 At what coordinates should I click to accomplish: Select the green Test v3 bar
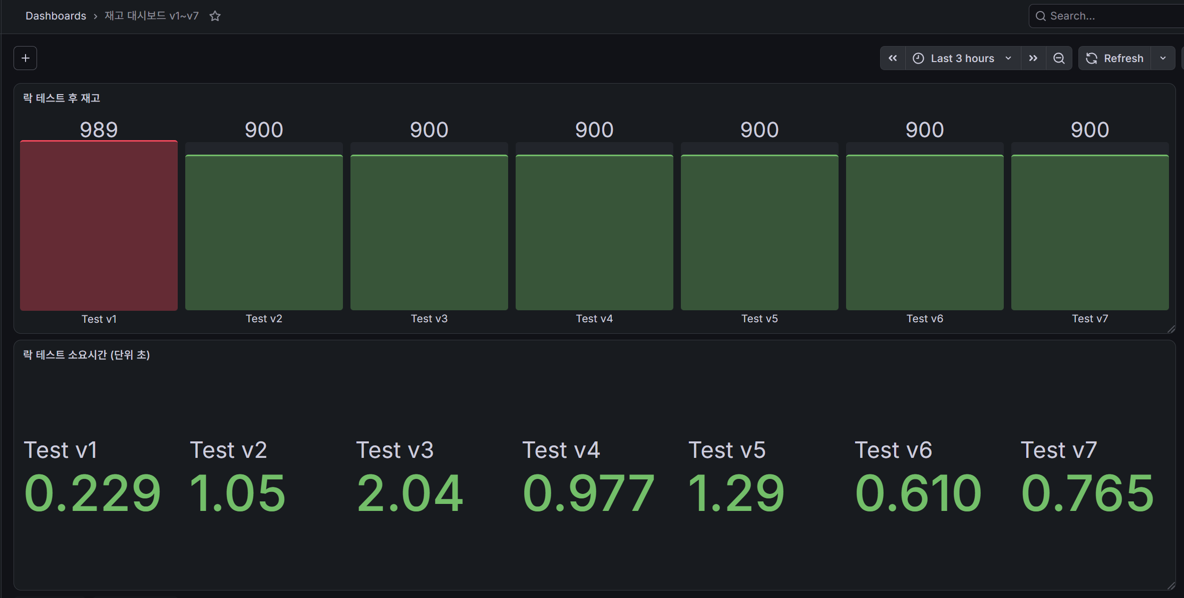[429, 233]
